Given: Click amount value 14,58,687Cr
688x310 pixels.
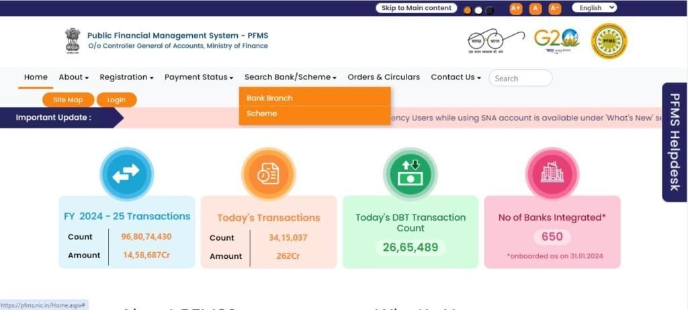Looking at the screenshot, I should pyautogui.click(x=146, y=255).
